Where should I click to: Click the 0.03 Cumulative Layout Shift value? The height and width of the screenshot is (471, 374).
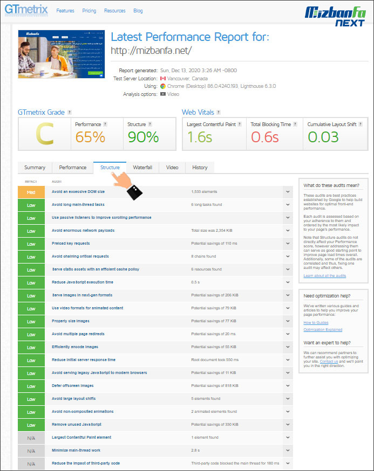pyautogui.click(x=323, y=137)
